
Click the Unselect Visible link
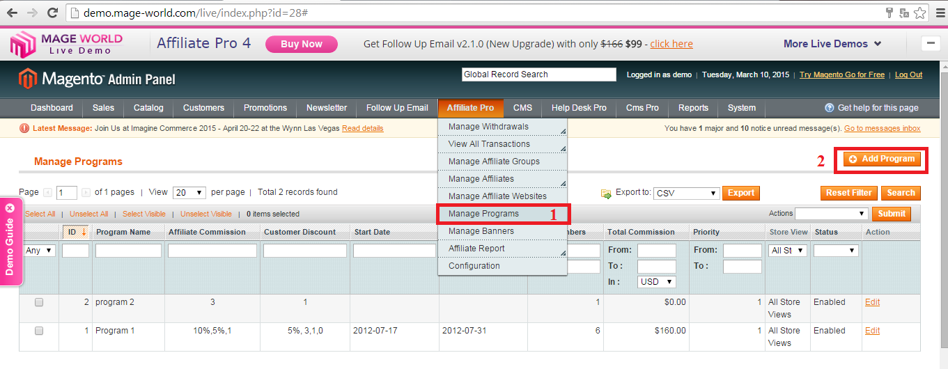(x=206, y=214)
